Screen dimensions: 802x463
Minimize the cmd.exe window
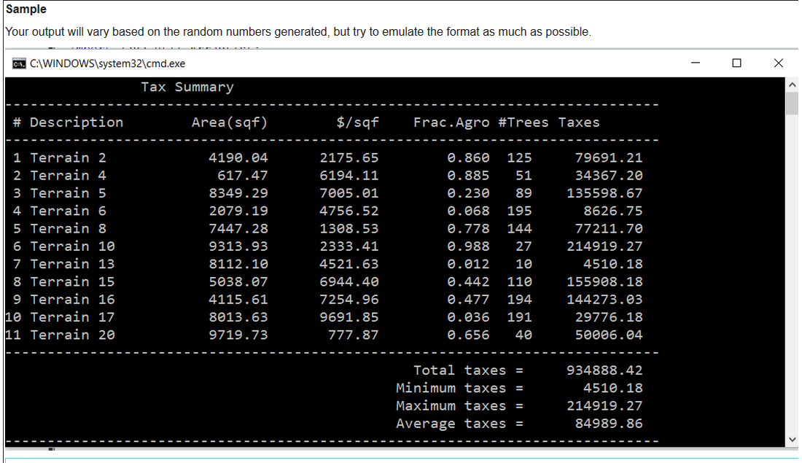coord(696,63)
